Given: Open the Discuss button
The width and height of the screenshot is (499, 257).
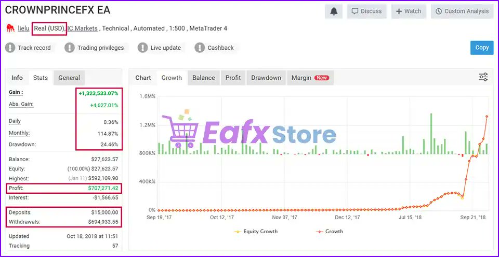Looking at the screenshot, I should coord(366,11).
